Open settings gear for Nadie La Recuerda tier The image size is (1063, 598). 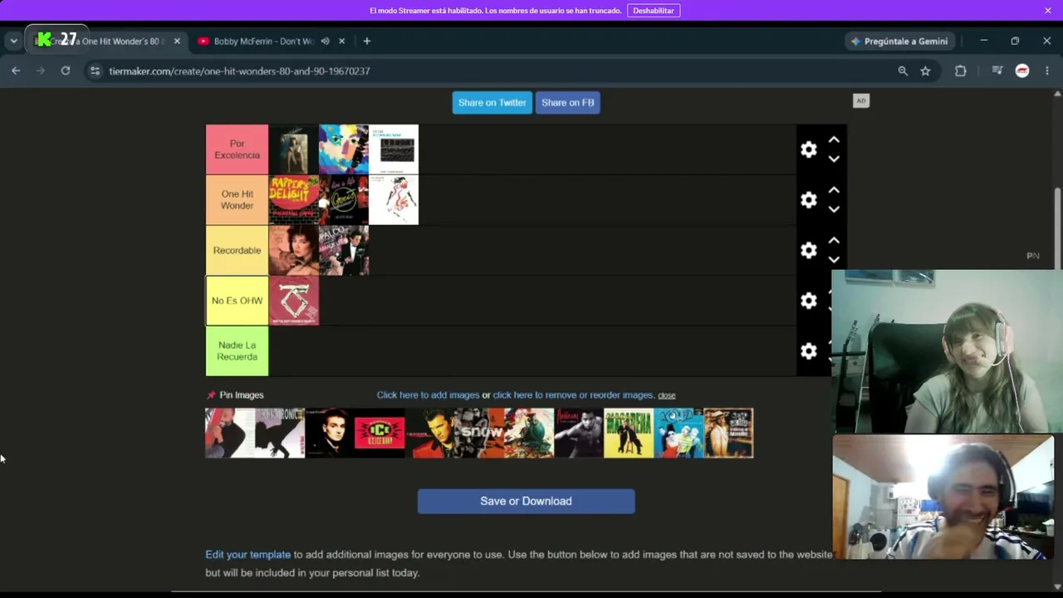(x=809, y=351)
